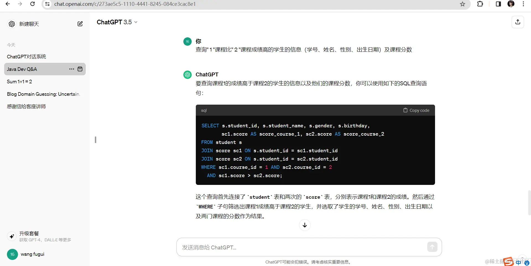Open 感谢信给客座讲师 conversation
The height and width of the screenshot is (266, 531).
pyautogui.click(x=45, y=106)
